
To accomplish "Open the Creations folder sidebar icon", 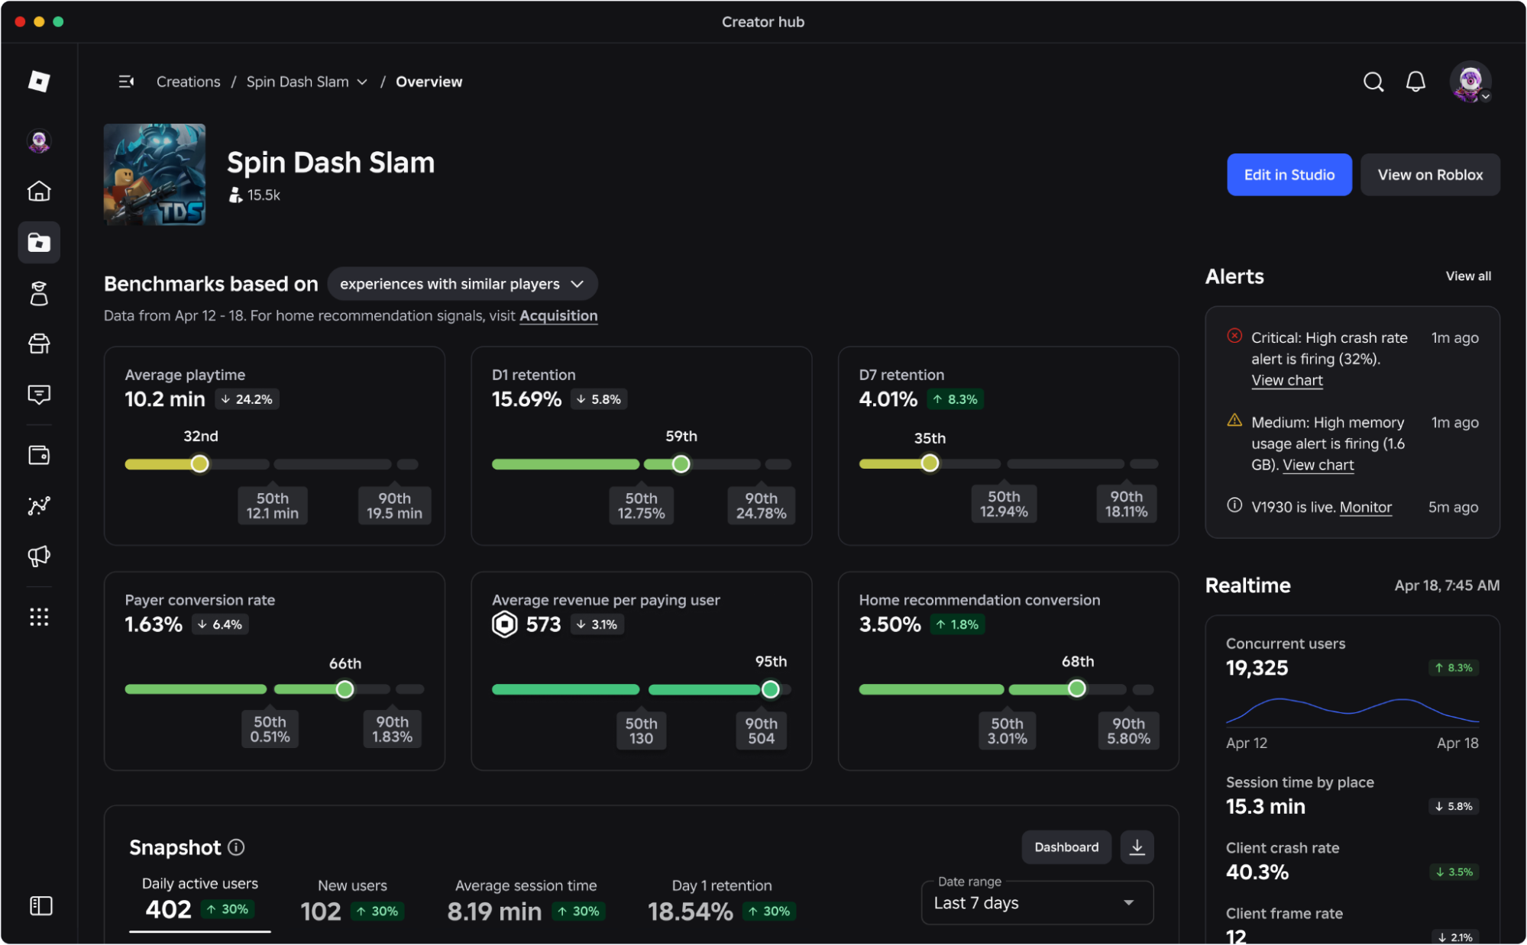I will [x=39, y=243].
